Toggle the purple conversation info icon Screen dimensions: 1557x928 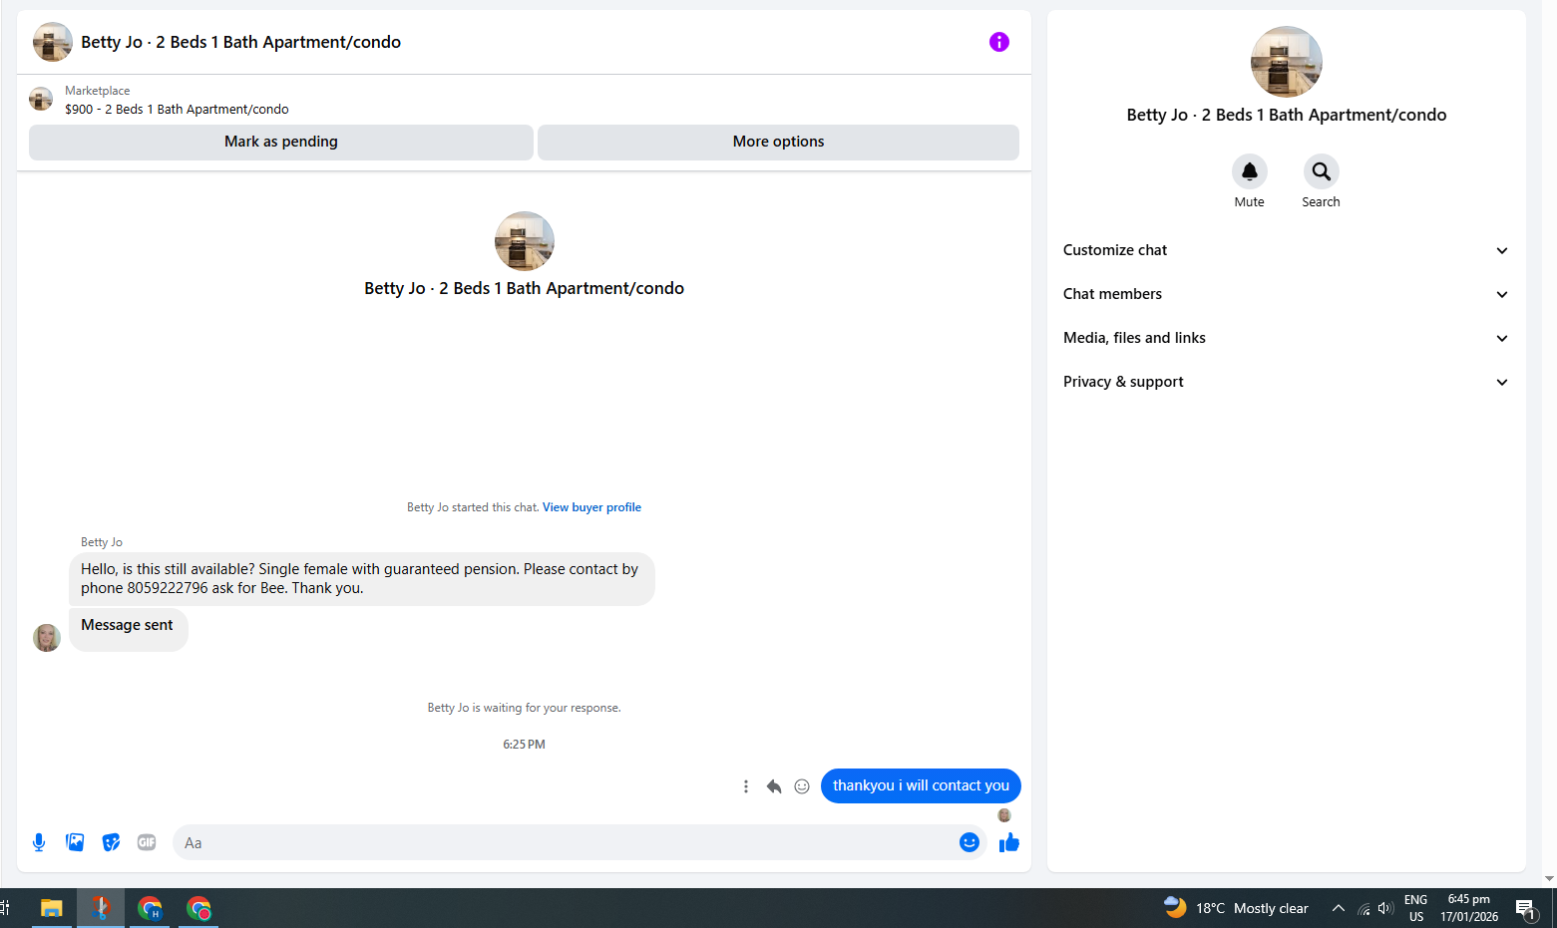click(999, 42)
